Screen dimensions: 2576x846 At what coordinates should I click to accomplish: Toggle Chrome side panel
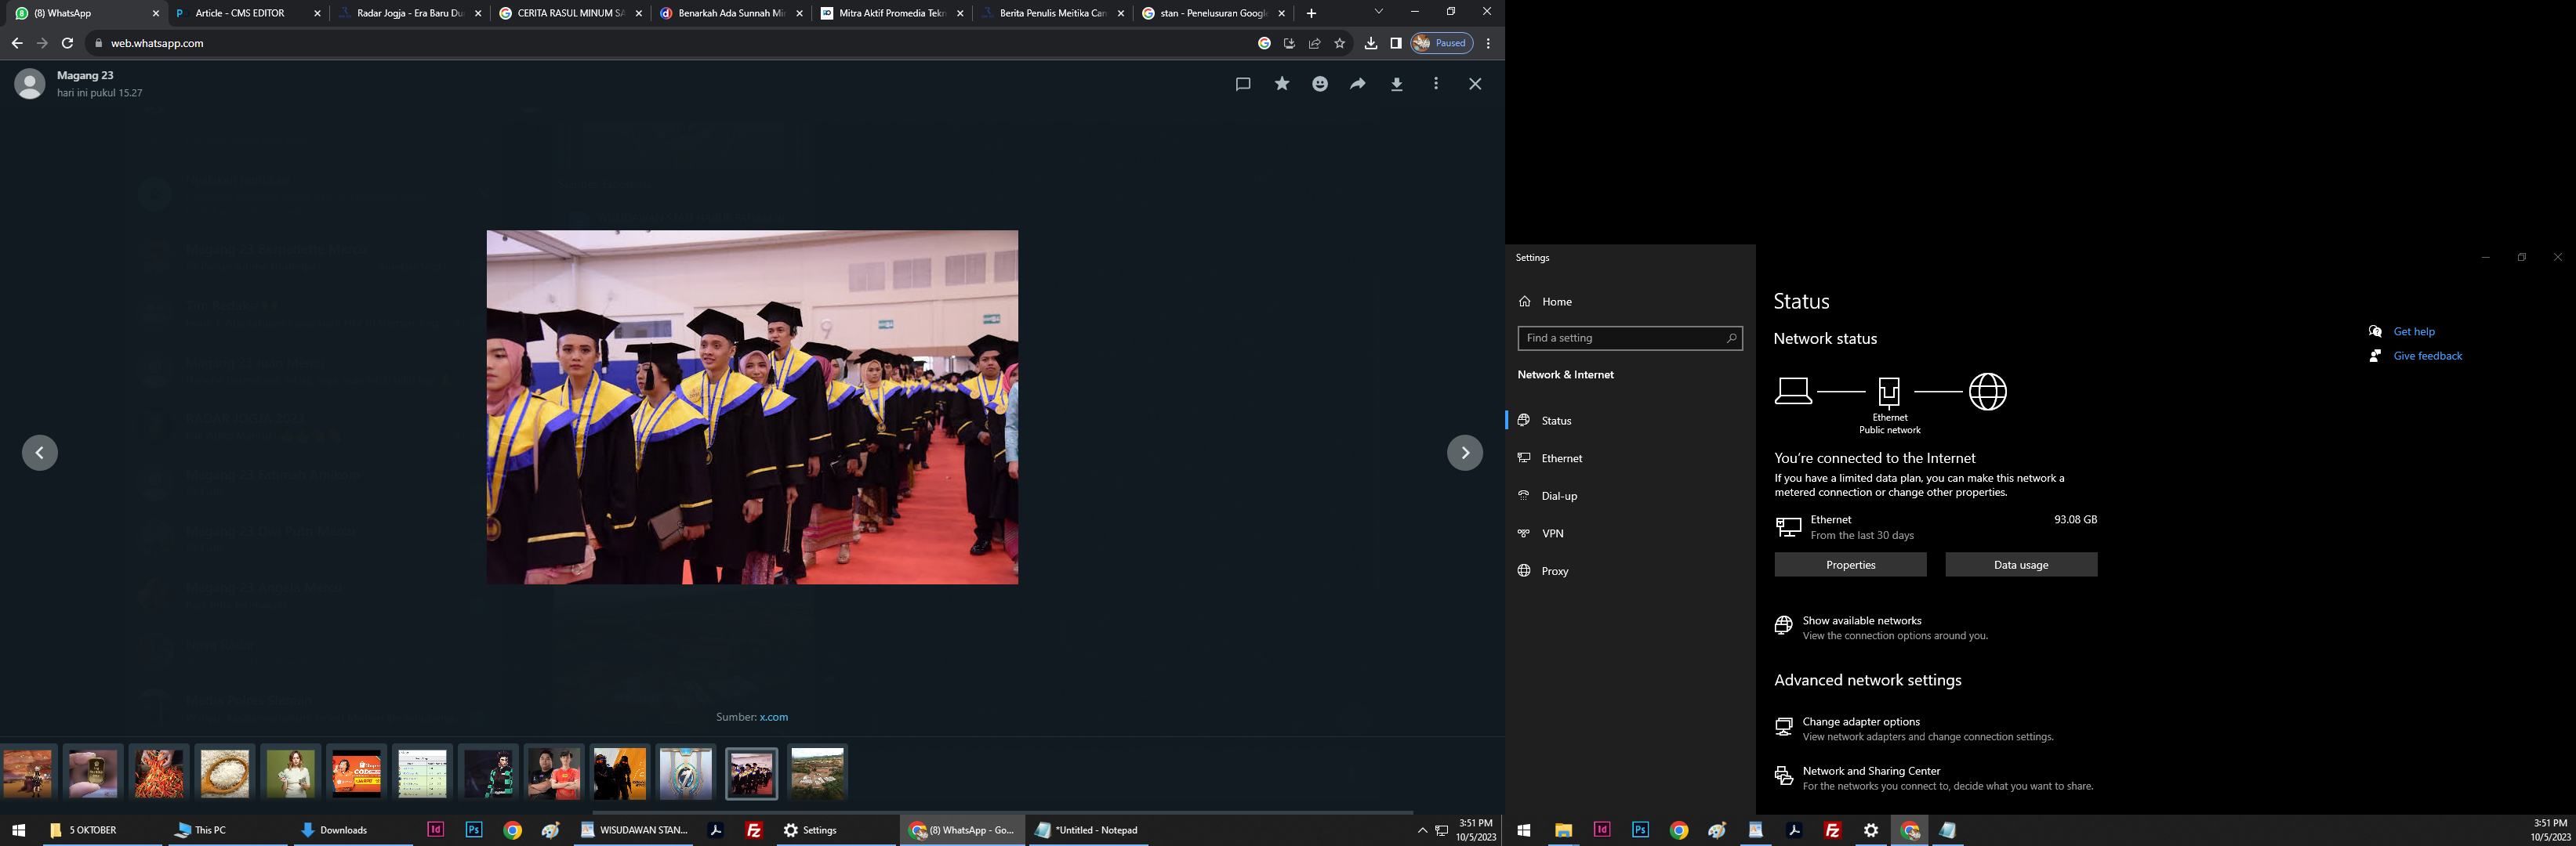click(1396, 43)
